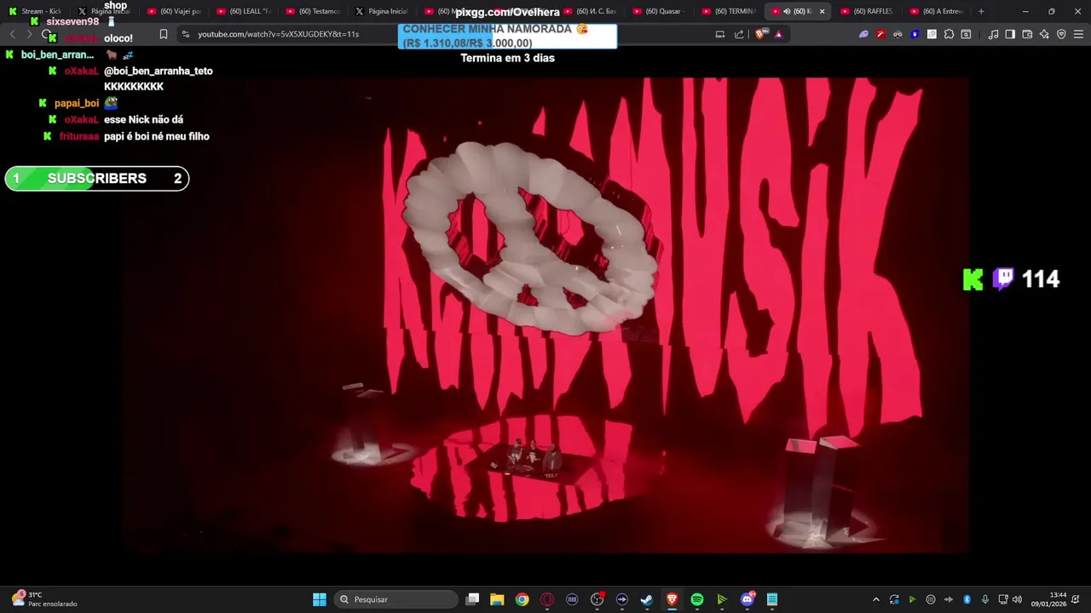The image size is (1091, 613).
Task: Open the Brave Wallet icon
Action: click(1027, 34)
